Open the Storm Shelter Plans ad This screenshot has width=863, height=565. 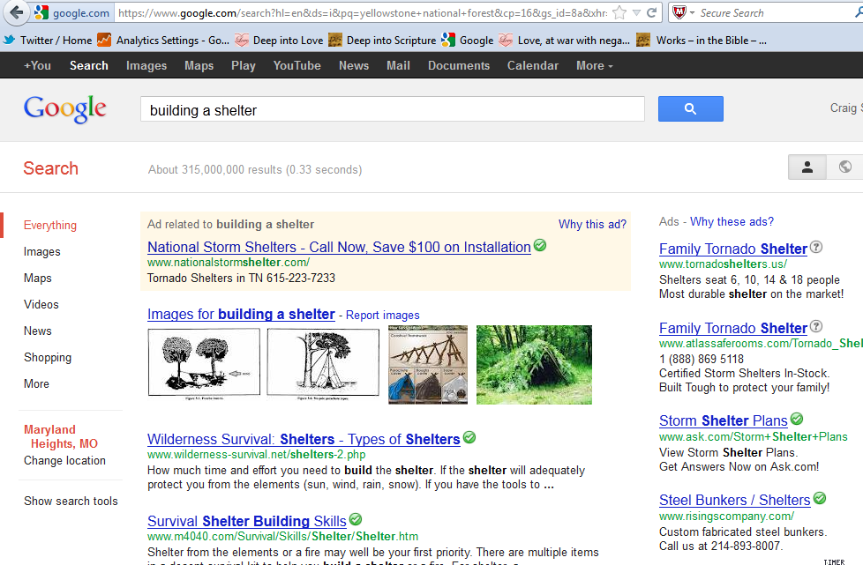point(724,420)
